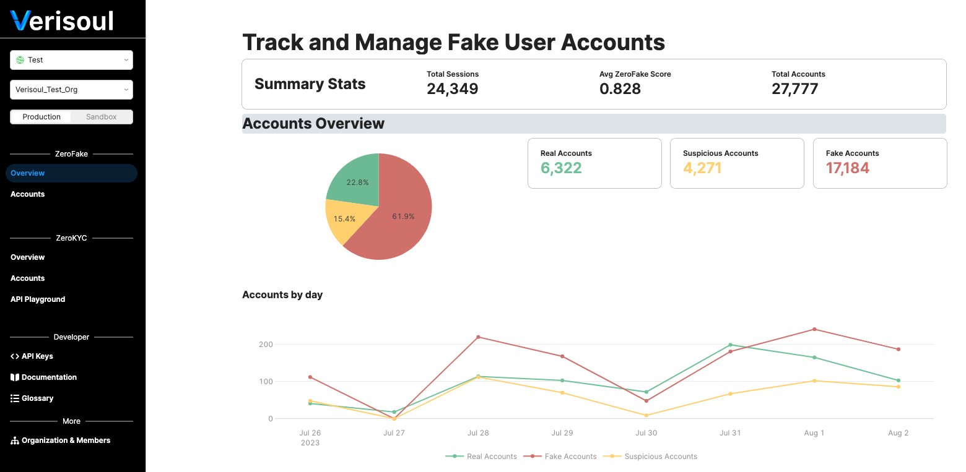Open API Playground

38,299
